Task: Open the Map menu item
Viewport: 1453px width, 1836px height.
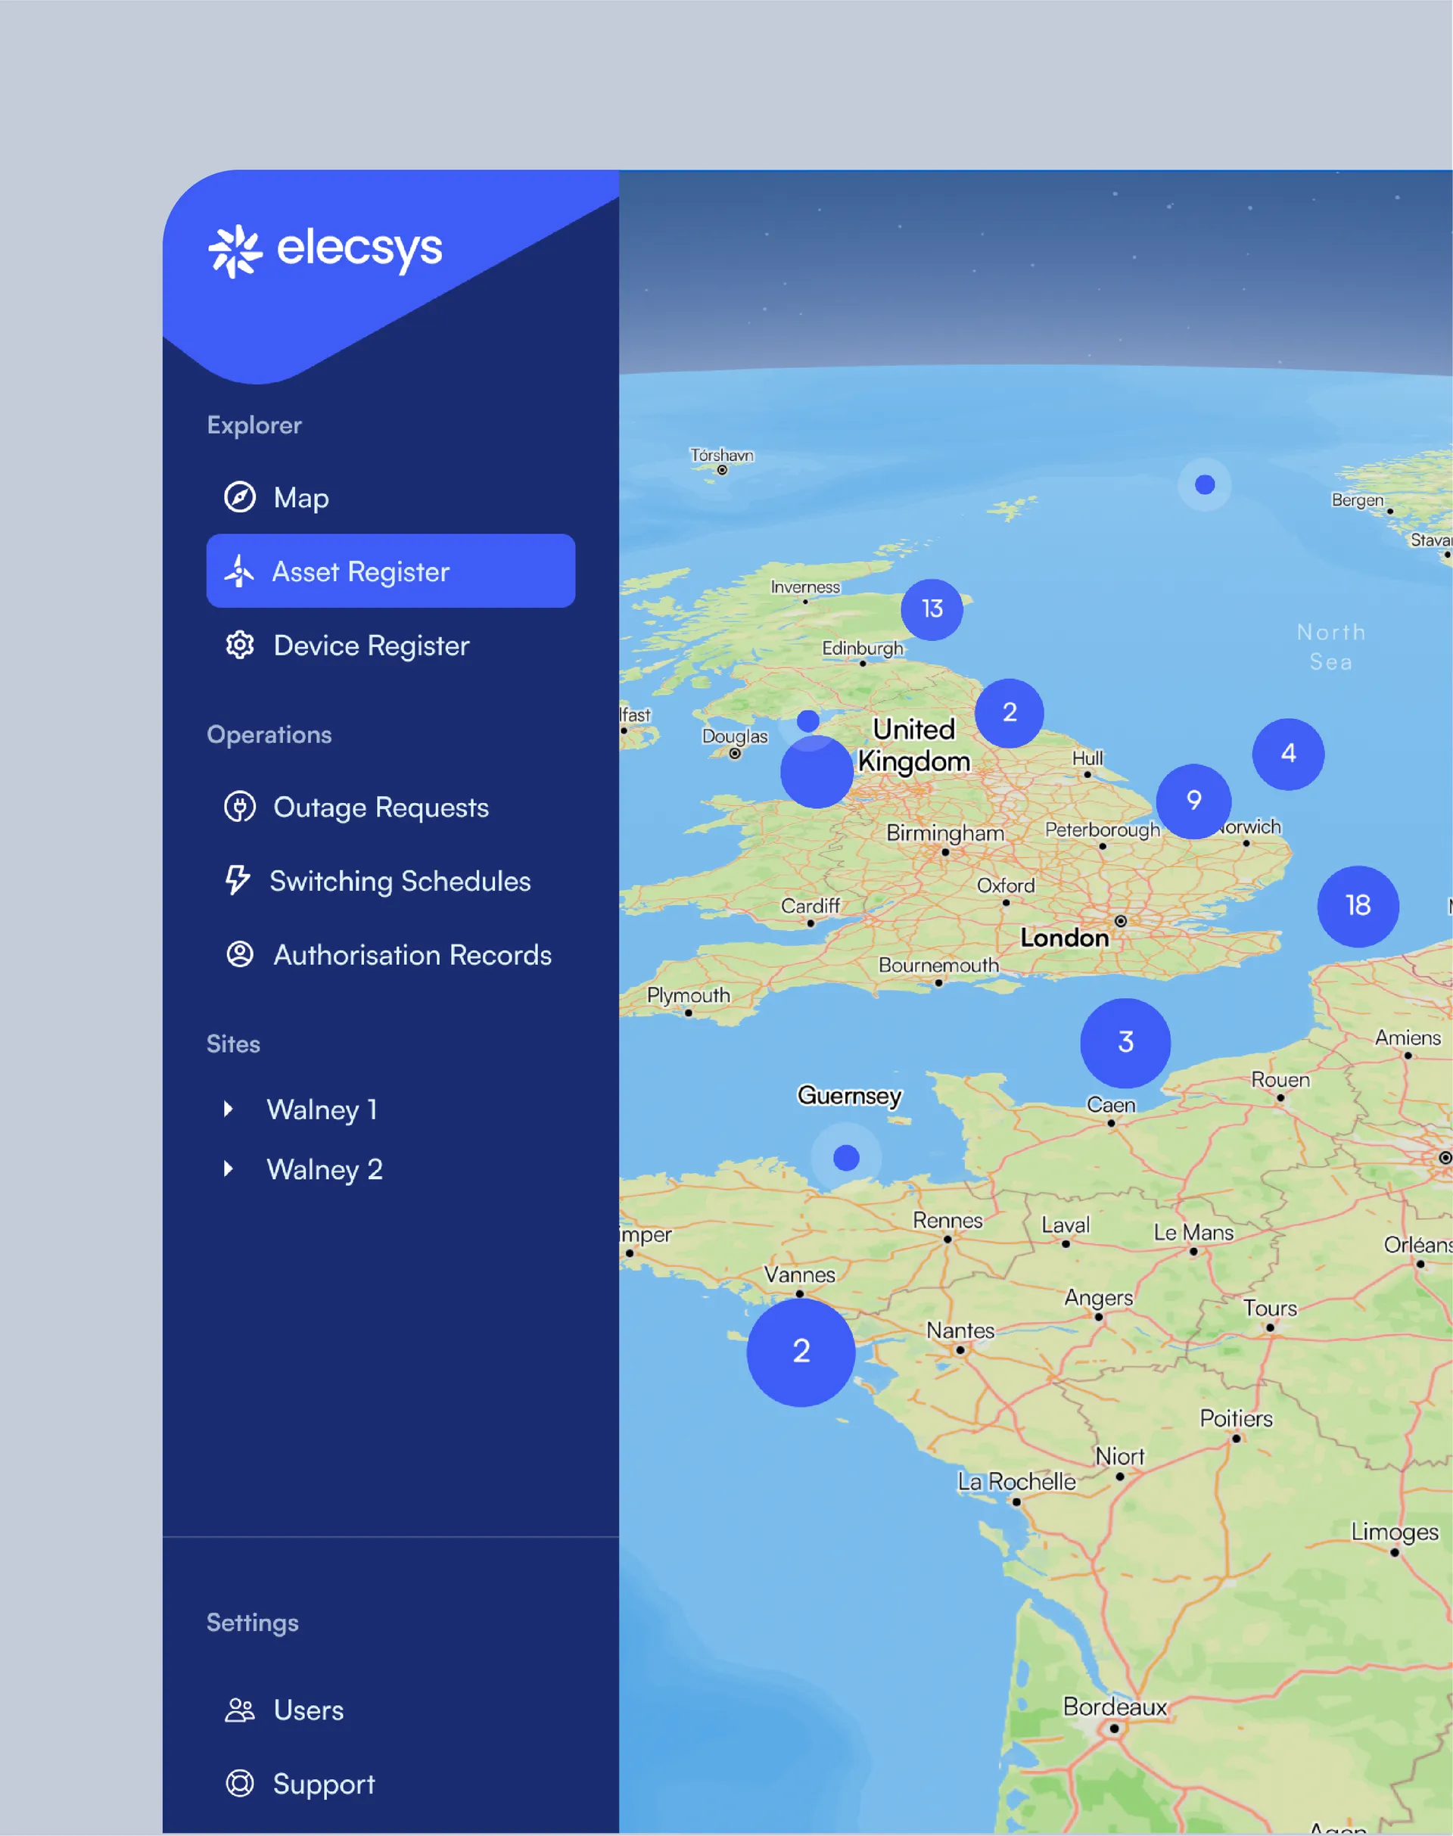Action: [301, 498]
